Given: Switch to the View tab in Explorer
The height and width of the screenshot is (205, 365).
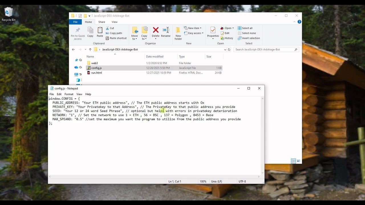Looking at the screenshot, I should click(x=114, y=22).
